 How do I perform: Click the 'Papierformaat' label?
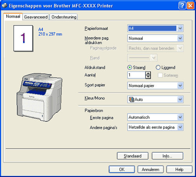(96, 29)
